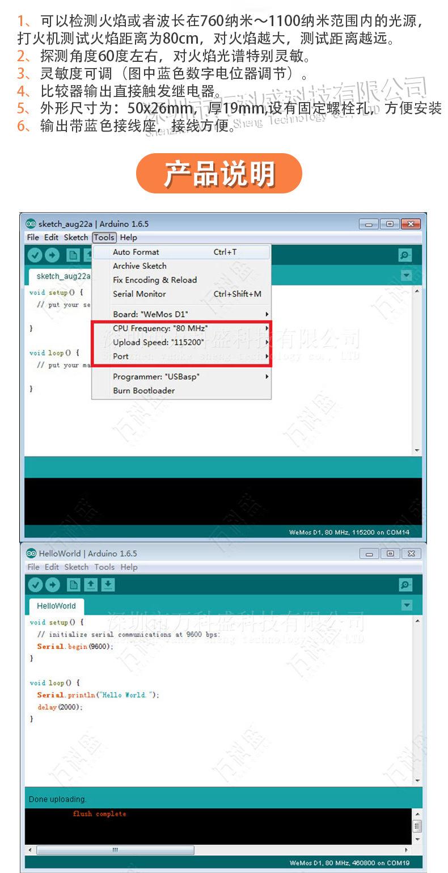This screenshot has height=873, width=448.
Task: Open Help menu in sketch_aug22a window
Action: coord(129,237)
